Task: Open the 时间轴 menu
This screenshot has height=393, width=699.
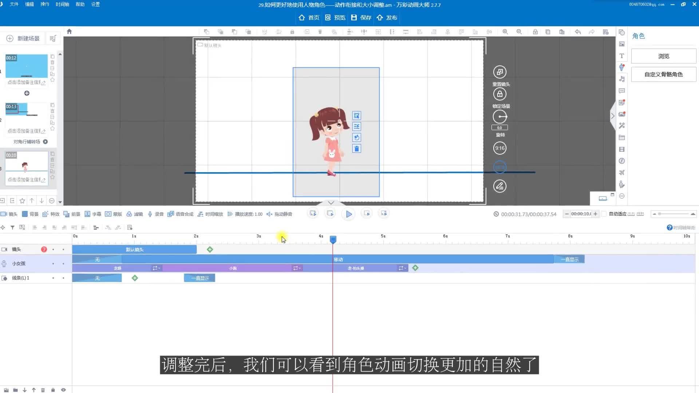Action: (62, 4)
